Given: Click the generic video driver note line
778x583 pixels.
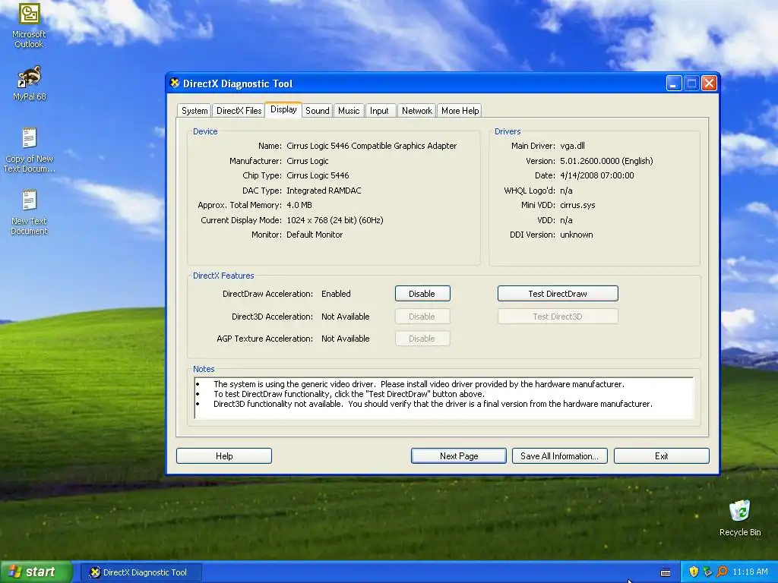Looking at the screenshot, I should pyautogui.click(x=419, y=384).
